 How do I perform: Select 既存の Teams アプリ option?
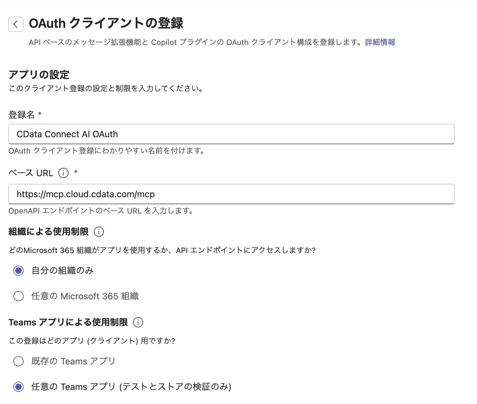point(18,361)
